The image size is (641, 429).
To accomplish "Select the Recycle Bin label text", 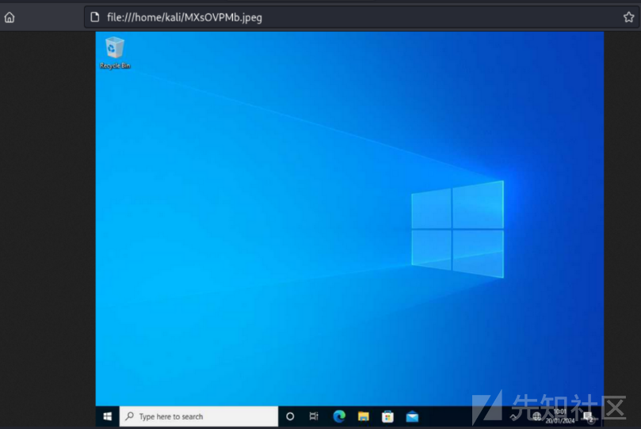I will (115, 66).
